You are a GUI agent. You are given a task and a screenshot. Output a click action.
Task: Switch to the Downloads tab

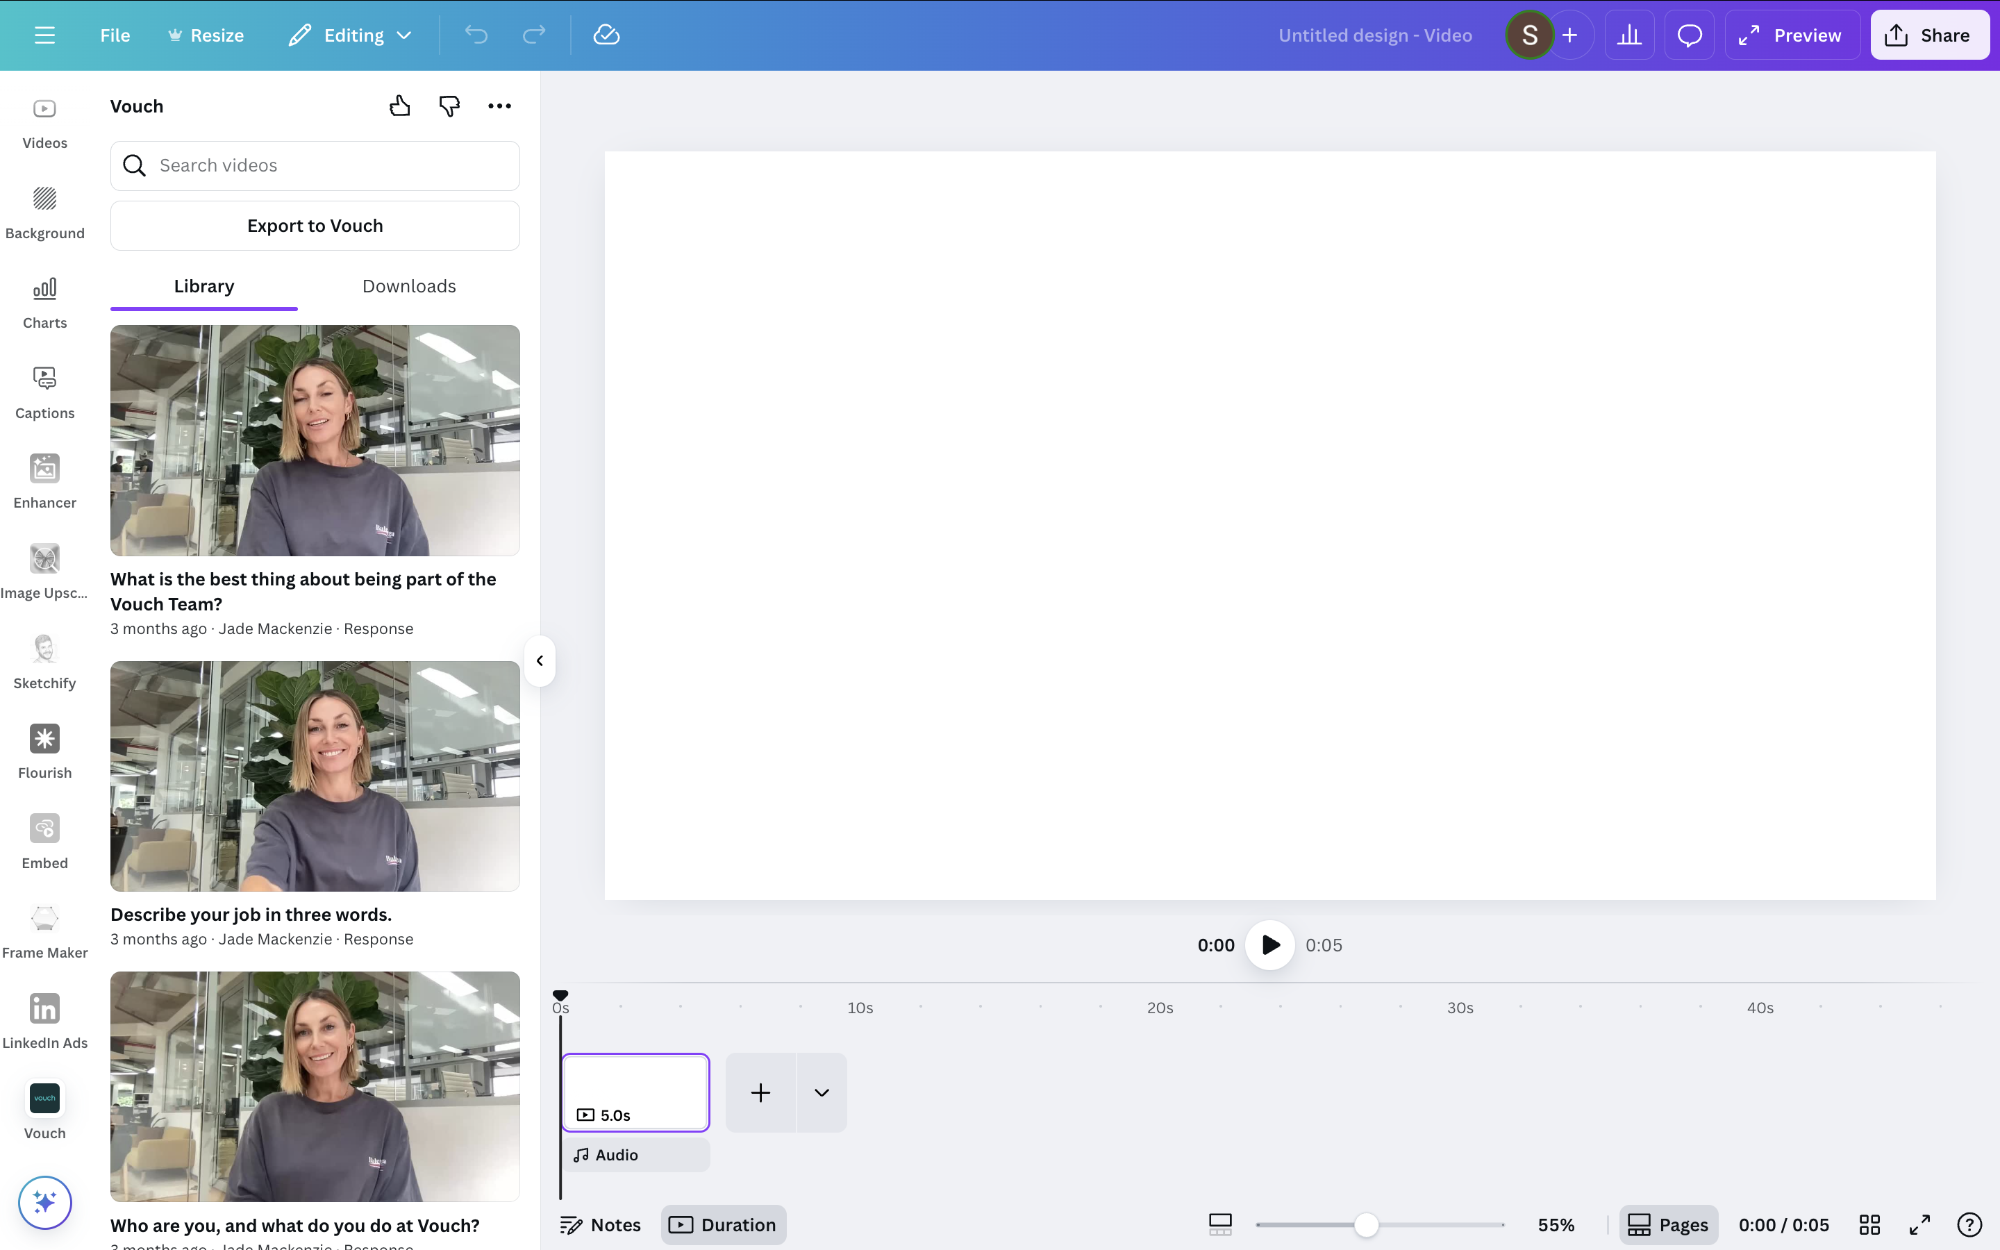tap(409, 286)
